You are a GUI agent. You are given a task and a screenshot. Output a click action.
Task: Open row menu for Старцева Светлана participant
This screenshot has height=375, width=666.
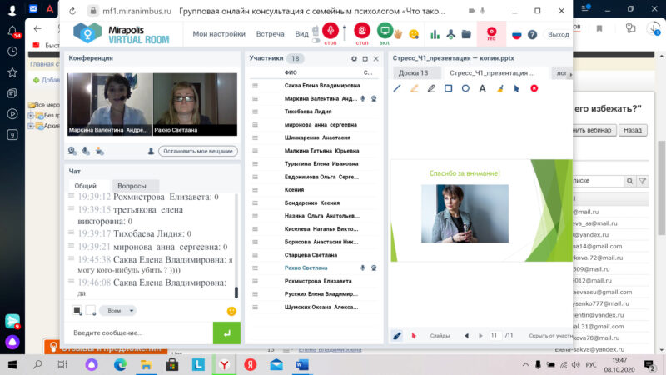point(255,255)
